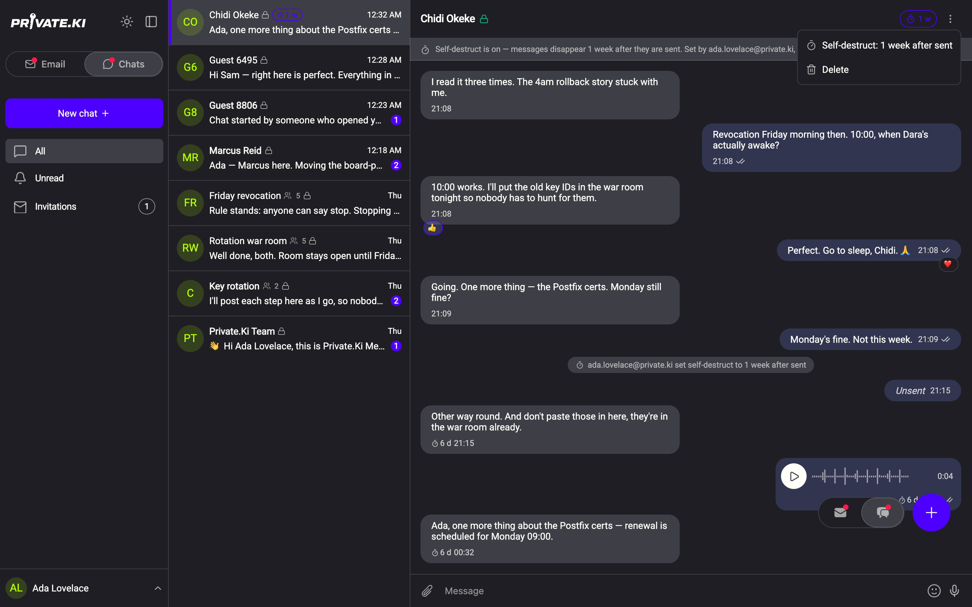Start a New chat

[x=84, y=113]
